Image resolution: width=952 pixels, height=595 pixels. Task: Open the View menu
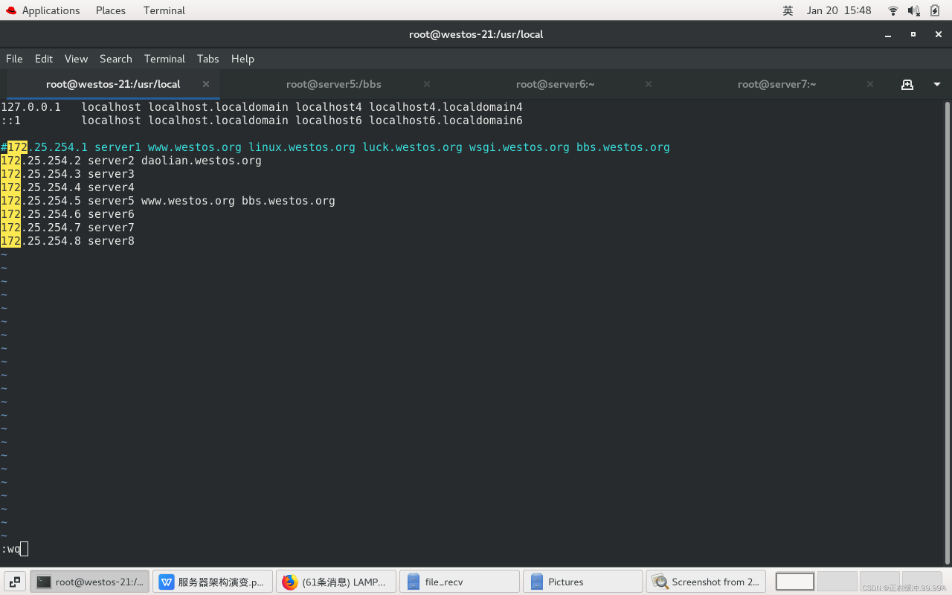[76, 59]
